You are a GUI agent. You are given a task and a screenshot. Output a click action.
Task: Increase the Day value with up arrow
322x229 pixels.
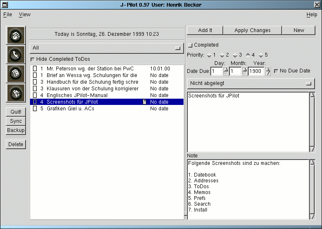click(226, 69)
